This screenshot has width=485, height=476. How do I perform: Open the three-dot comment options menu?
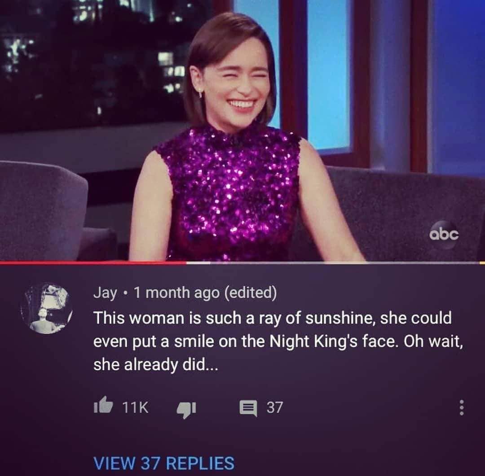(461, 408)
